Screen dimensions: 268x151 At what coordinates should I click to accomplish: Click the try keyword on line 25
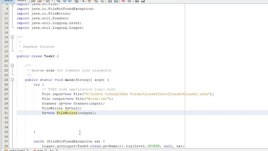[x=36, y=85]
